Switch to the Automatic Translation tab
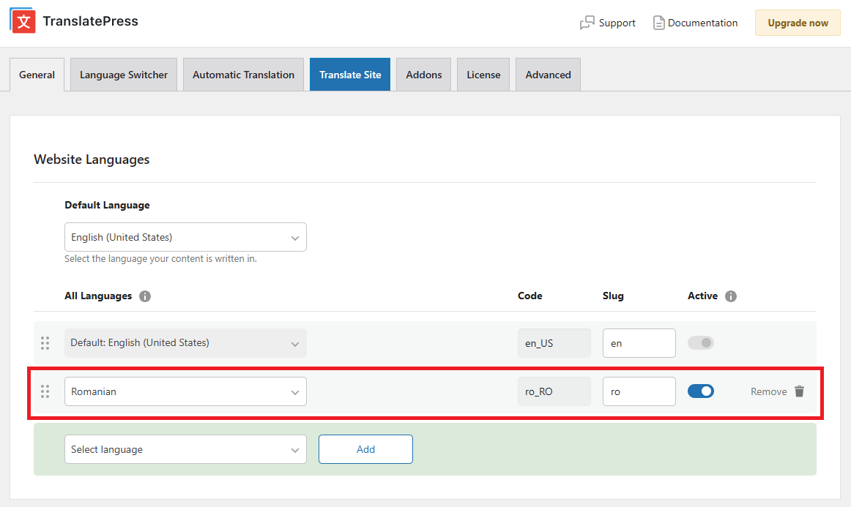The image size is (851, 507). coord(243,74)
